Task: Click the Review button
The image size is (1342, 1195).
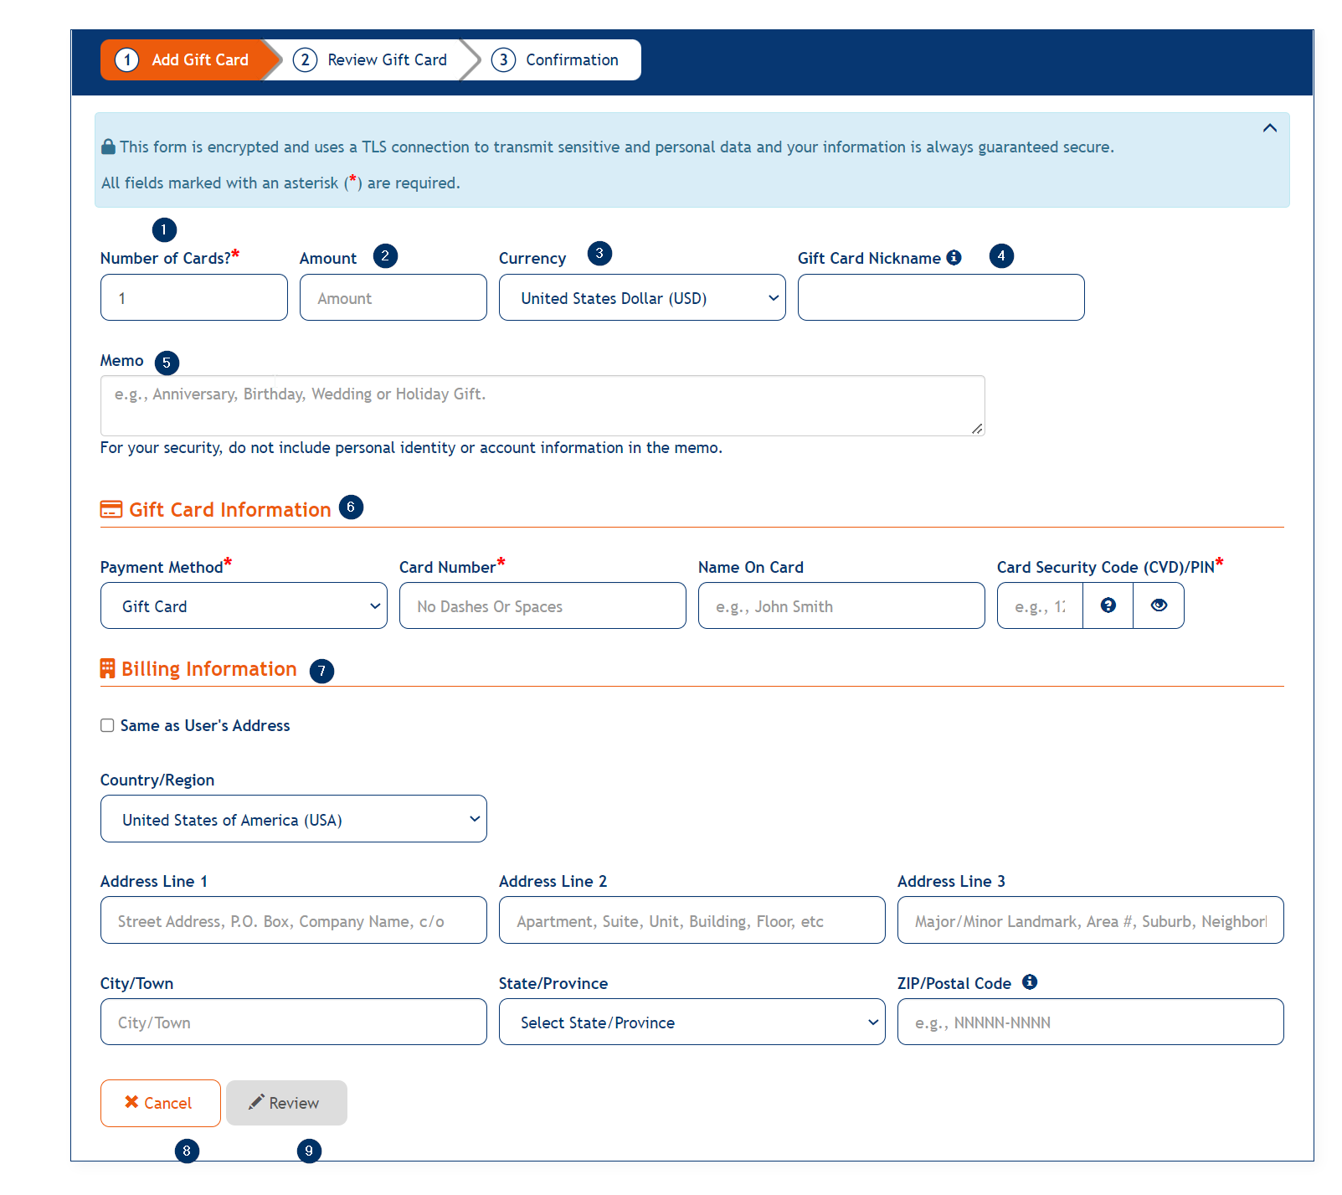Action: (x=286, y=1103)
